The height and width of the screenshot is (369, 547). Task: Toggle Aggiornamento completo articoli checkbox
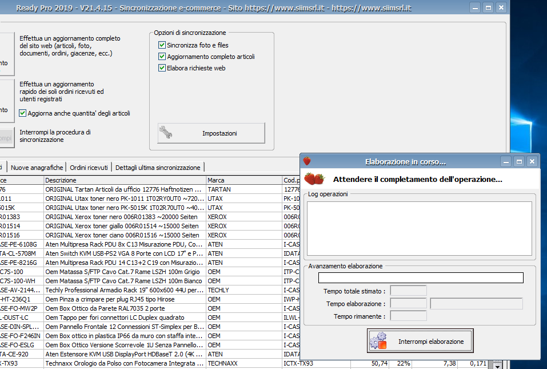pyautogui.click(x=162, y=57)
